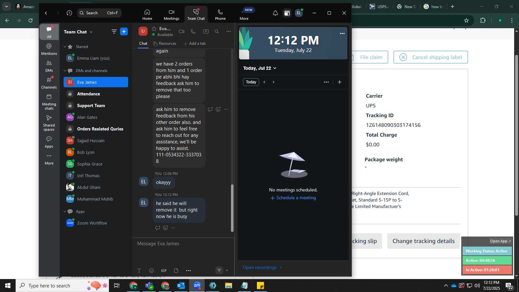Viewport: 519px width, 292px height.
Task: Open Today, Jul 22 date dropdown
Action: point(260,68)
